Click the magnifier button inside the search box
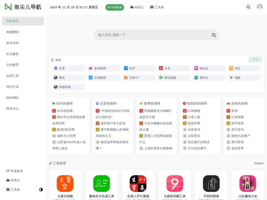The image size is (267, 200). pyautogui.click(x=214, y=35)
